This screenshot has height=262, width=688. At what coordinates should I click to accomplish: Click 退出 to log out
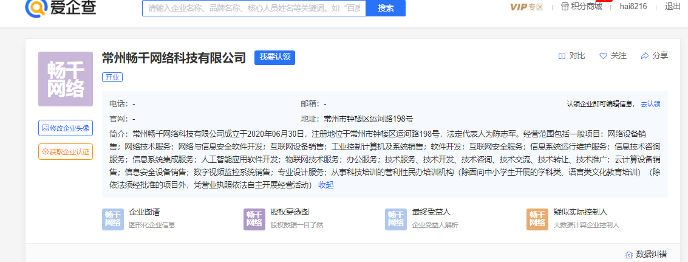tap(673, 7)
